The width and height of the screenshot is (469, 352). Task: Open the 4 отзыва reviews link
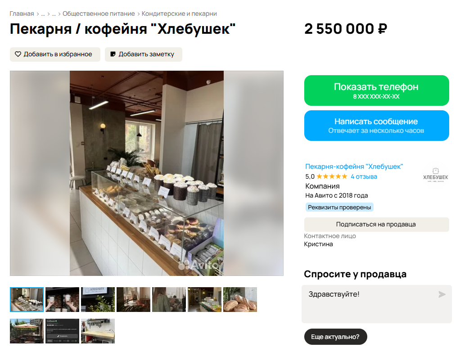click(x=364, y=176)
